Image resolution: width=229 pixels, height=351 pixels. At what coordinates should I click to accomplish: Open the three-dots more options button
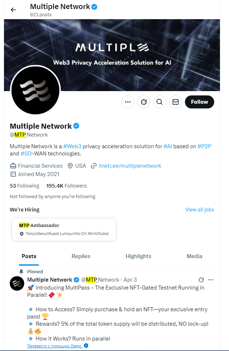click(x=128, y=102)
